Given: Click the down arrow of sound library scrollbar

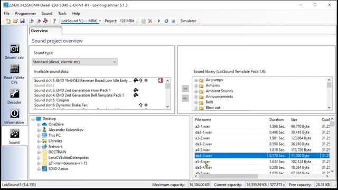Looking at the screenshot, I should 329,108.
